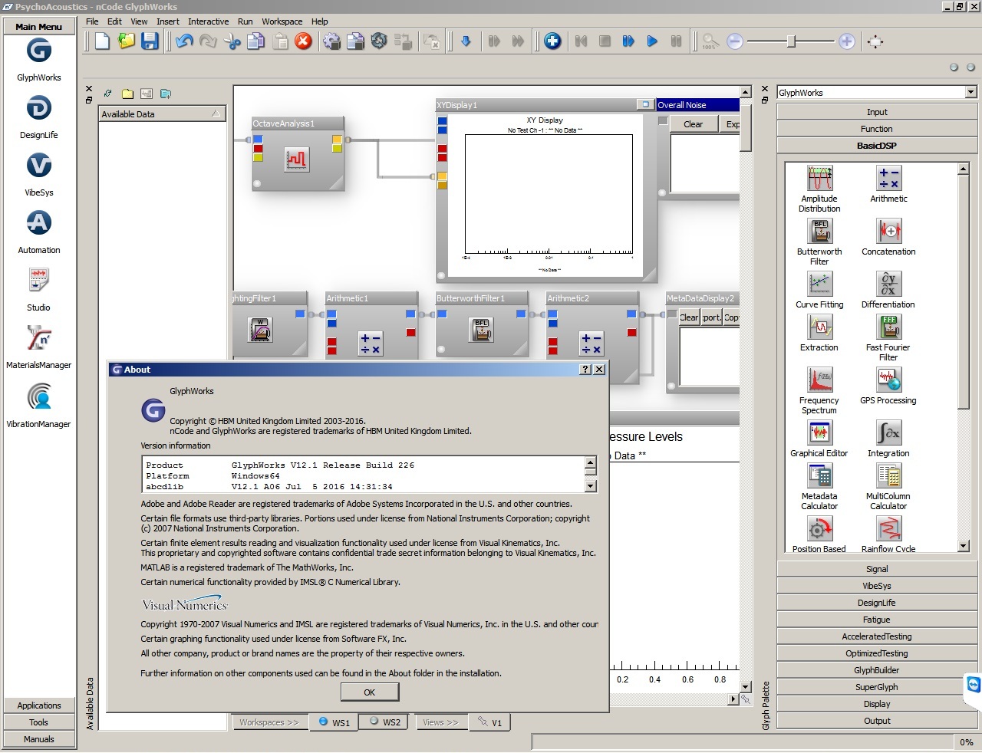Open GlyphWorks from the Main Menu
Viewport: 982px width, 753px height.
pos(39,51)
